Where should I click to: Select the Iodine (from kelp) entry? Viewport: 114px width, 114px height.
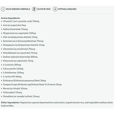click(15, 29)
